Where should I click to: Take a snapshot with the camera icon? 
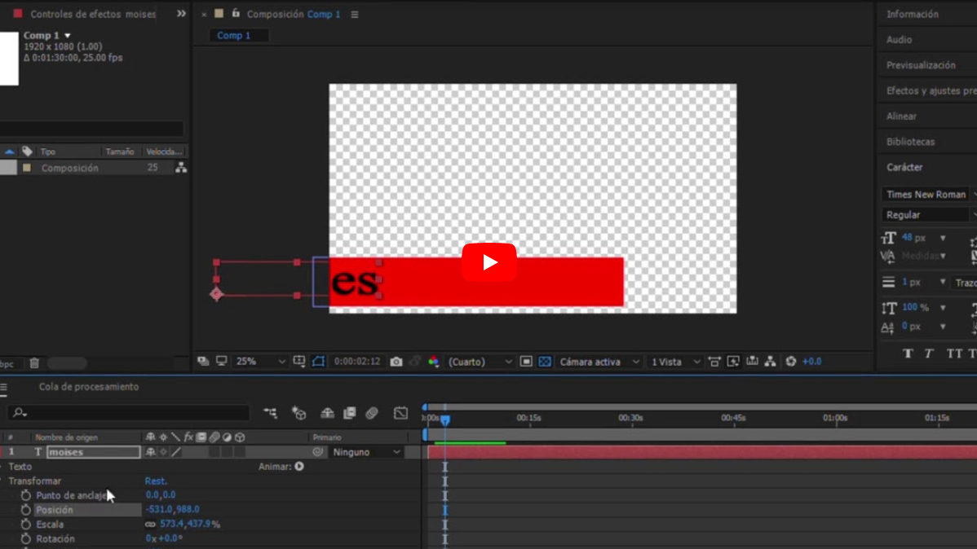pos(396,362)
